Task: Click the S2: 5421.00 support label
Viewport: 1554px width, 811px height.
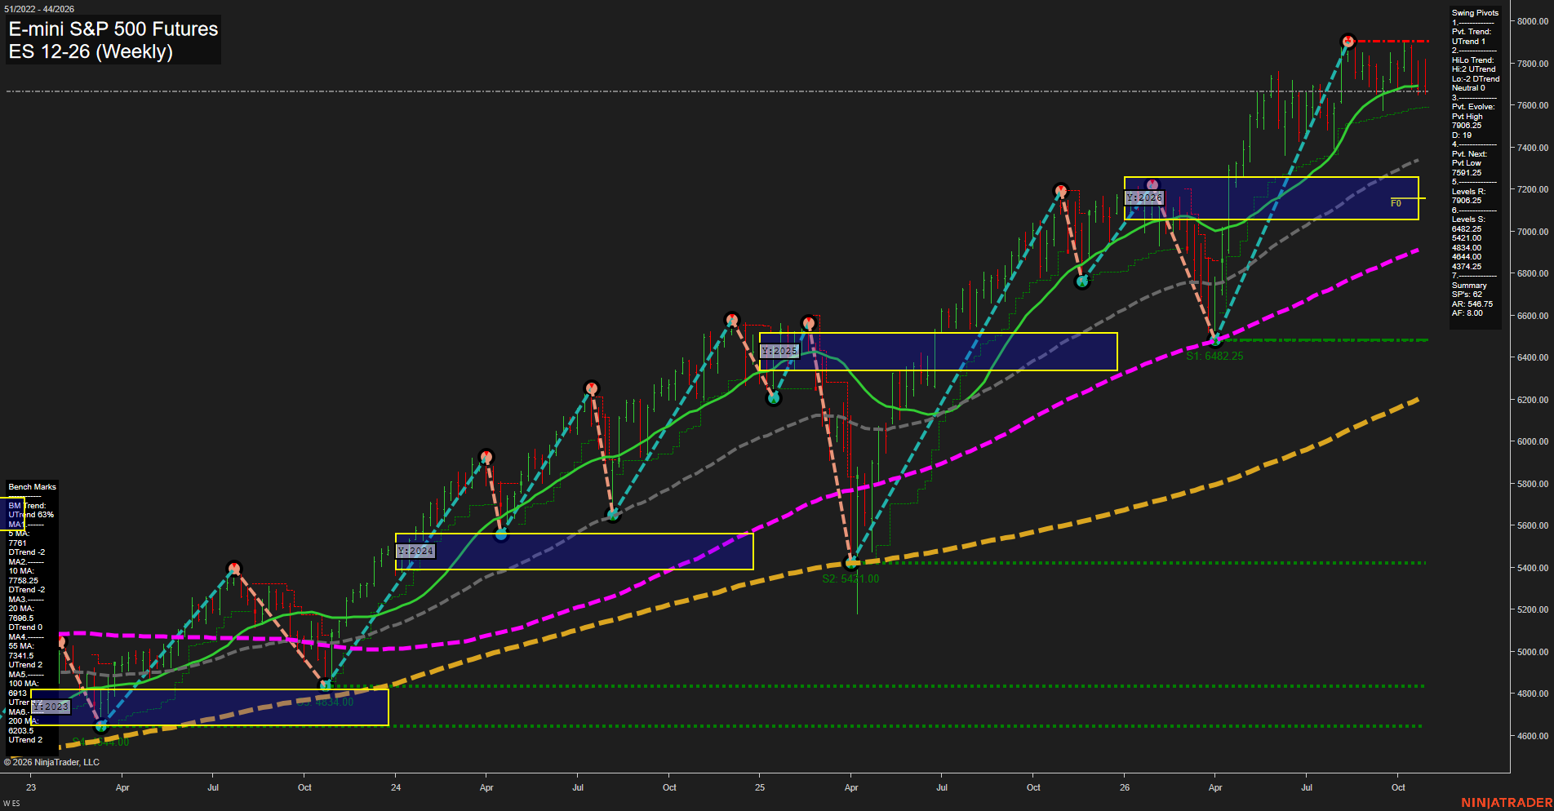Action: pyautogui.click(x=850, y=579)
